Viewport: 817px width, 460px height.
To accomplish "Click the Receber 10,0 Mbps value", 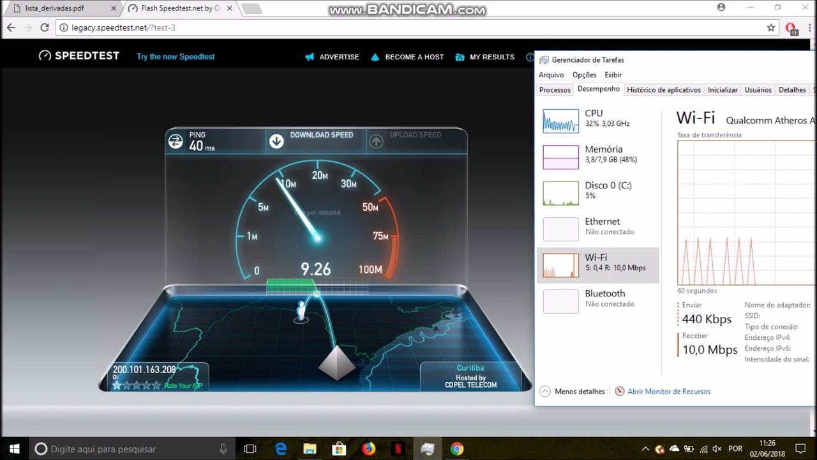I will point(710,350).
